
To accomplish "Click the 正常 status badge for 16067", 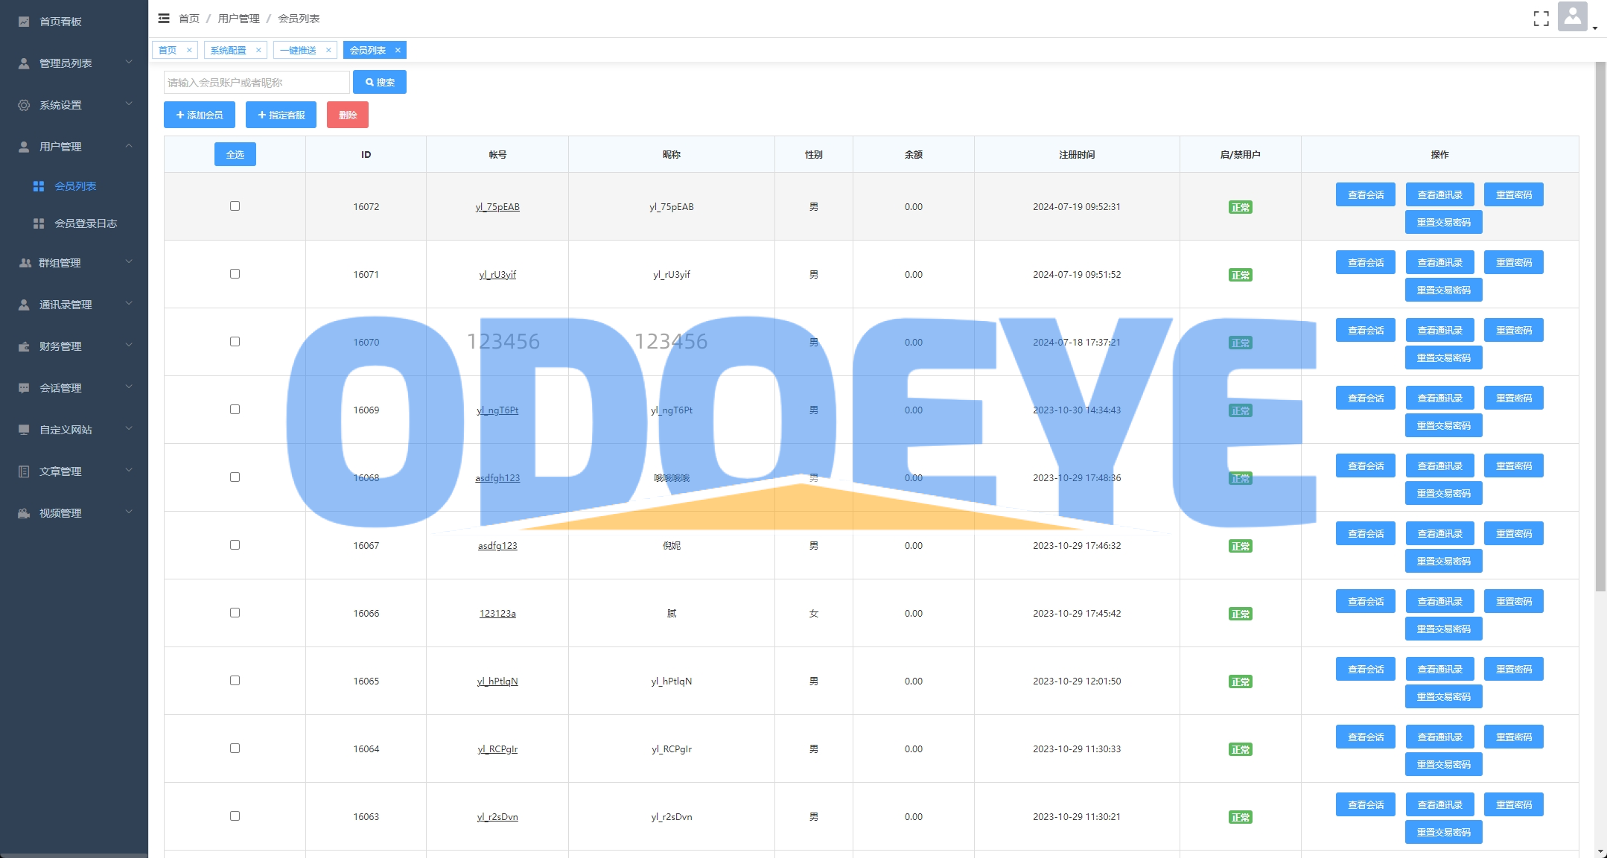I will (1241, 546).
